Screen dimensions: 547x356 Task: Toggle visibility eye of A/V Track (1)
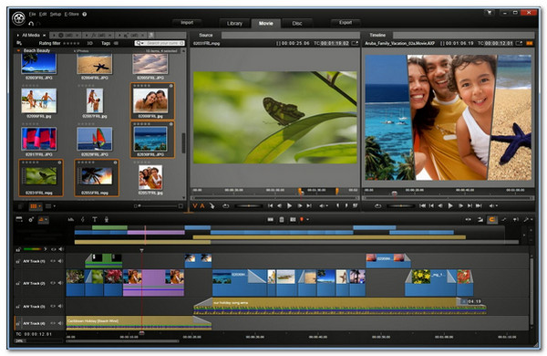(53, 261)
